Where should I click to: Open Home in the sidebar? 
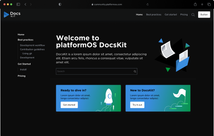click(21, 34)
